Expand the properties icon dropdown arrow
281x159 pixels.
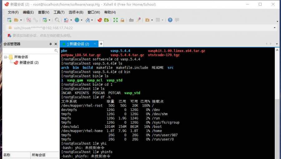(49, 20)
